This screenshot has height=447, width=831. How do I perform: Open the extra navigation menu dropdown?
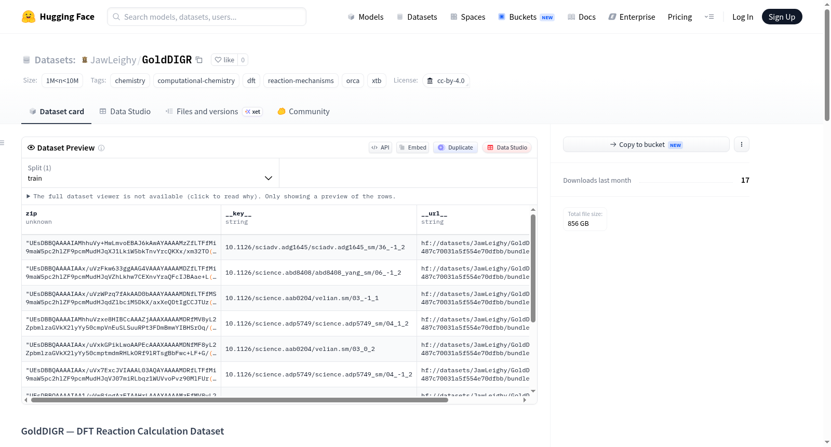tap(709, 17)
